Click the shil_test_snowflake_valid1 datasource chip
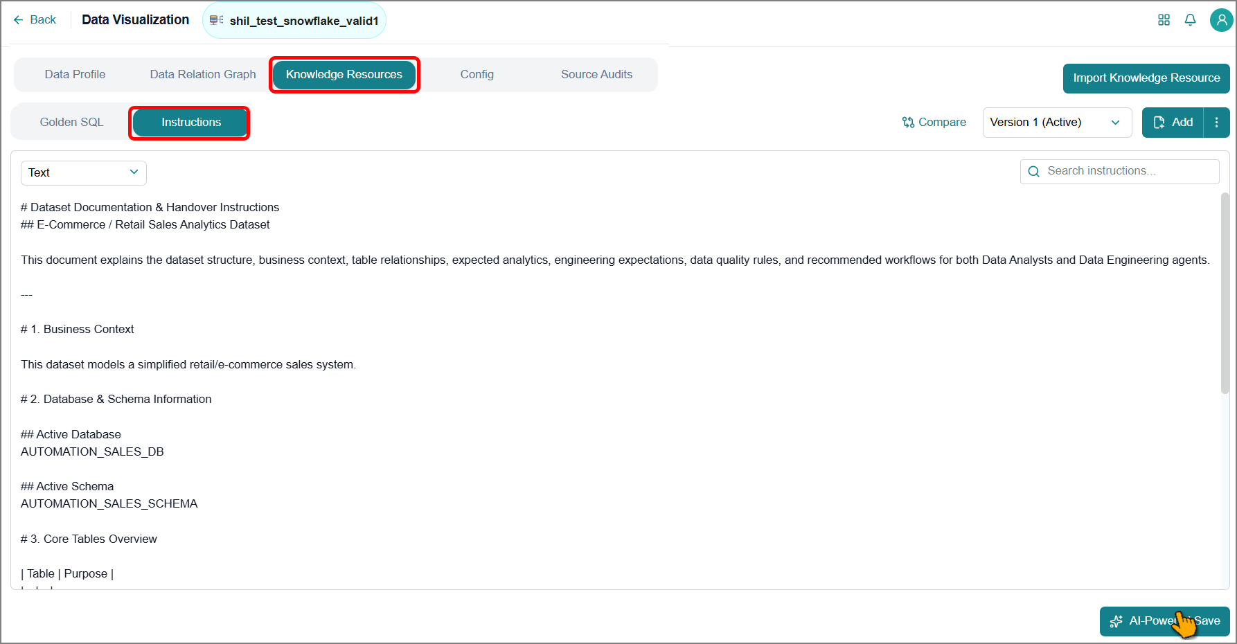The image size is (1237, 644). point(294,21)
